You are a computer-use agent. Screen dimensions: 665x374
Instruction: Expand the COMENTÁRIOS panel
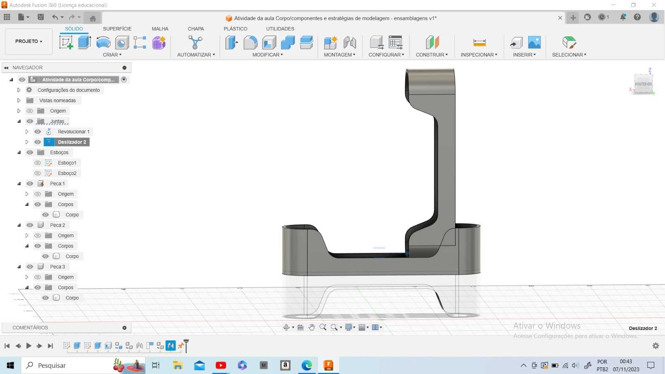pos(124,328)
